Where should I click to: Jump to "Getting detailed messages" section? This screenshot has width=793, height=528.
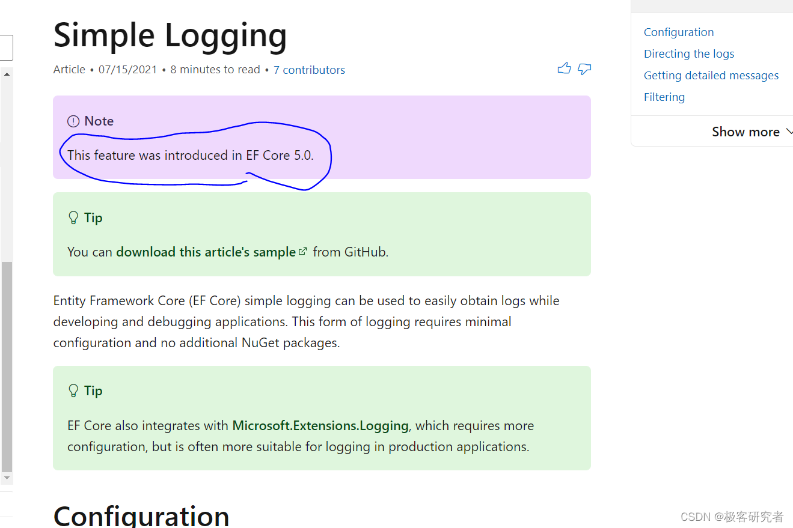pos(711,75)
